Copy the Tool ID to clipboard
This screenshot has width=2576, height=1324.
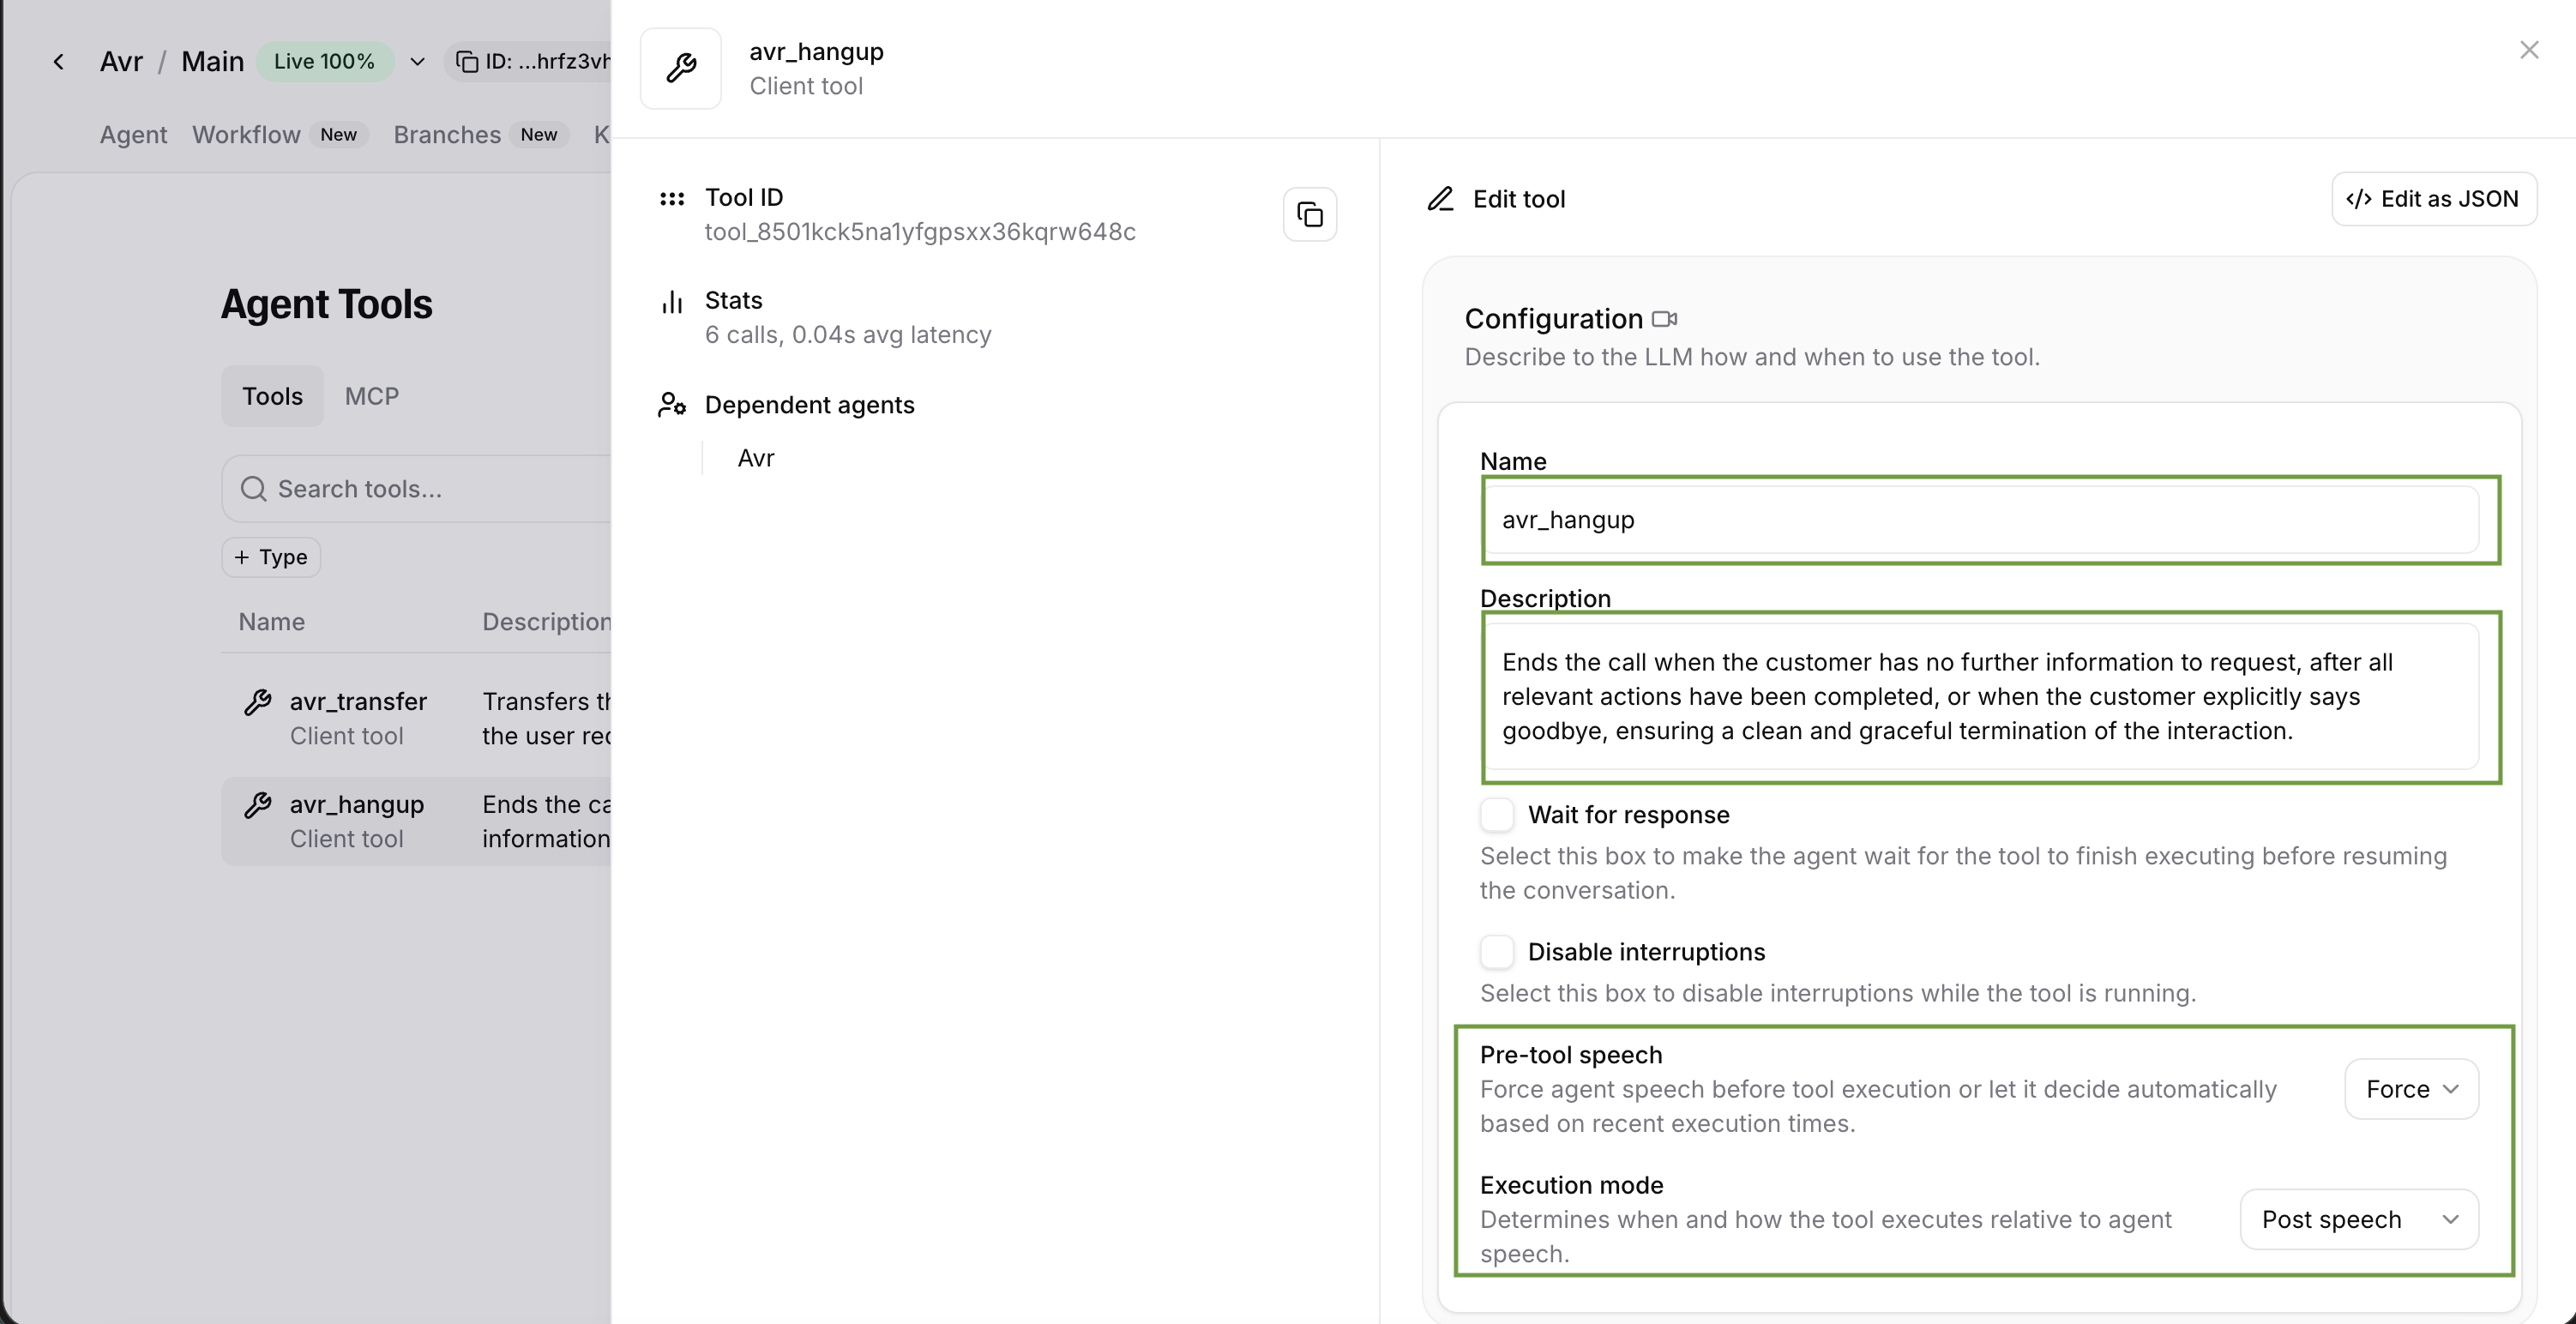pyautogui.click(x=1309, y=214)
